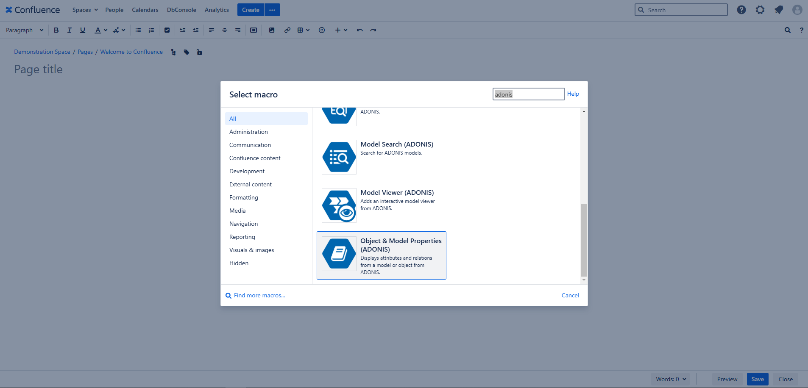808x388 pixels.
Task: Open page restrictions with the padlock icon
Action: tap(199, 52)
